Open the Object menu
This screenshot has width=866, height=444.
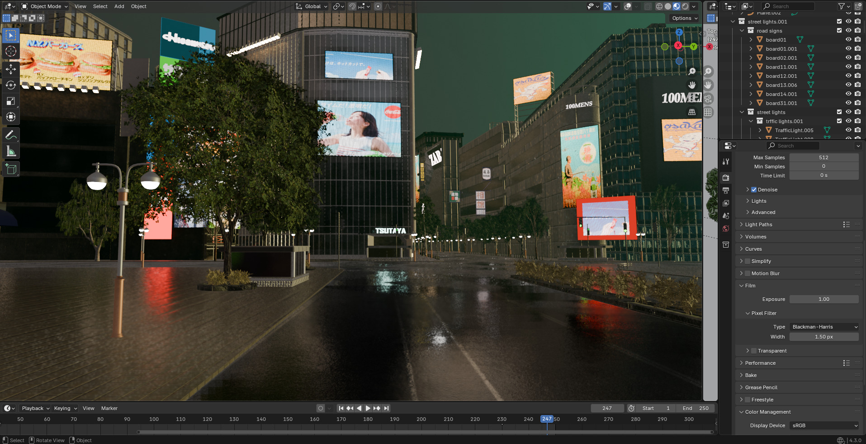[x=139, y=6]
